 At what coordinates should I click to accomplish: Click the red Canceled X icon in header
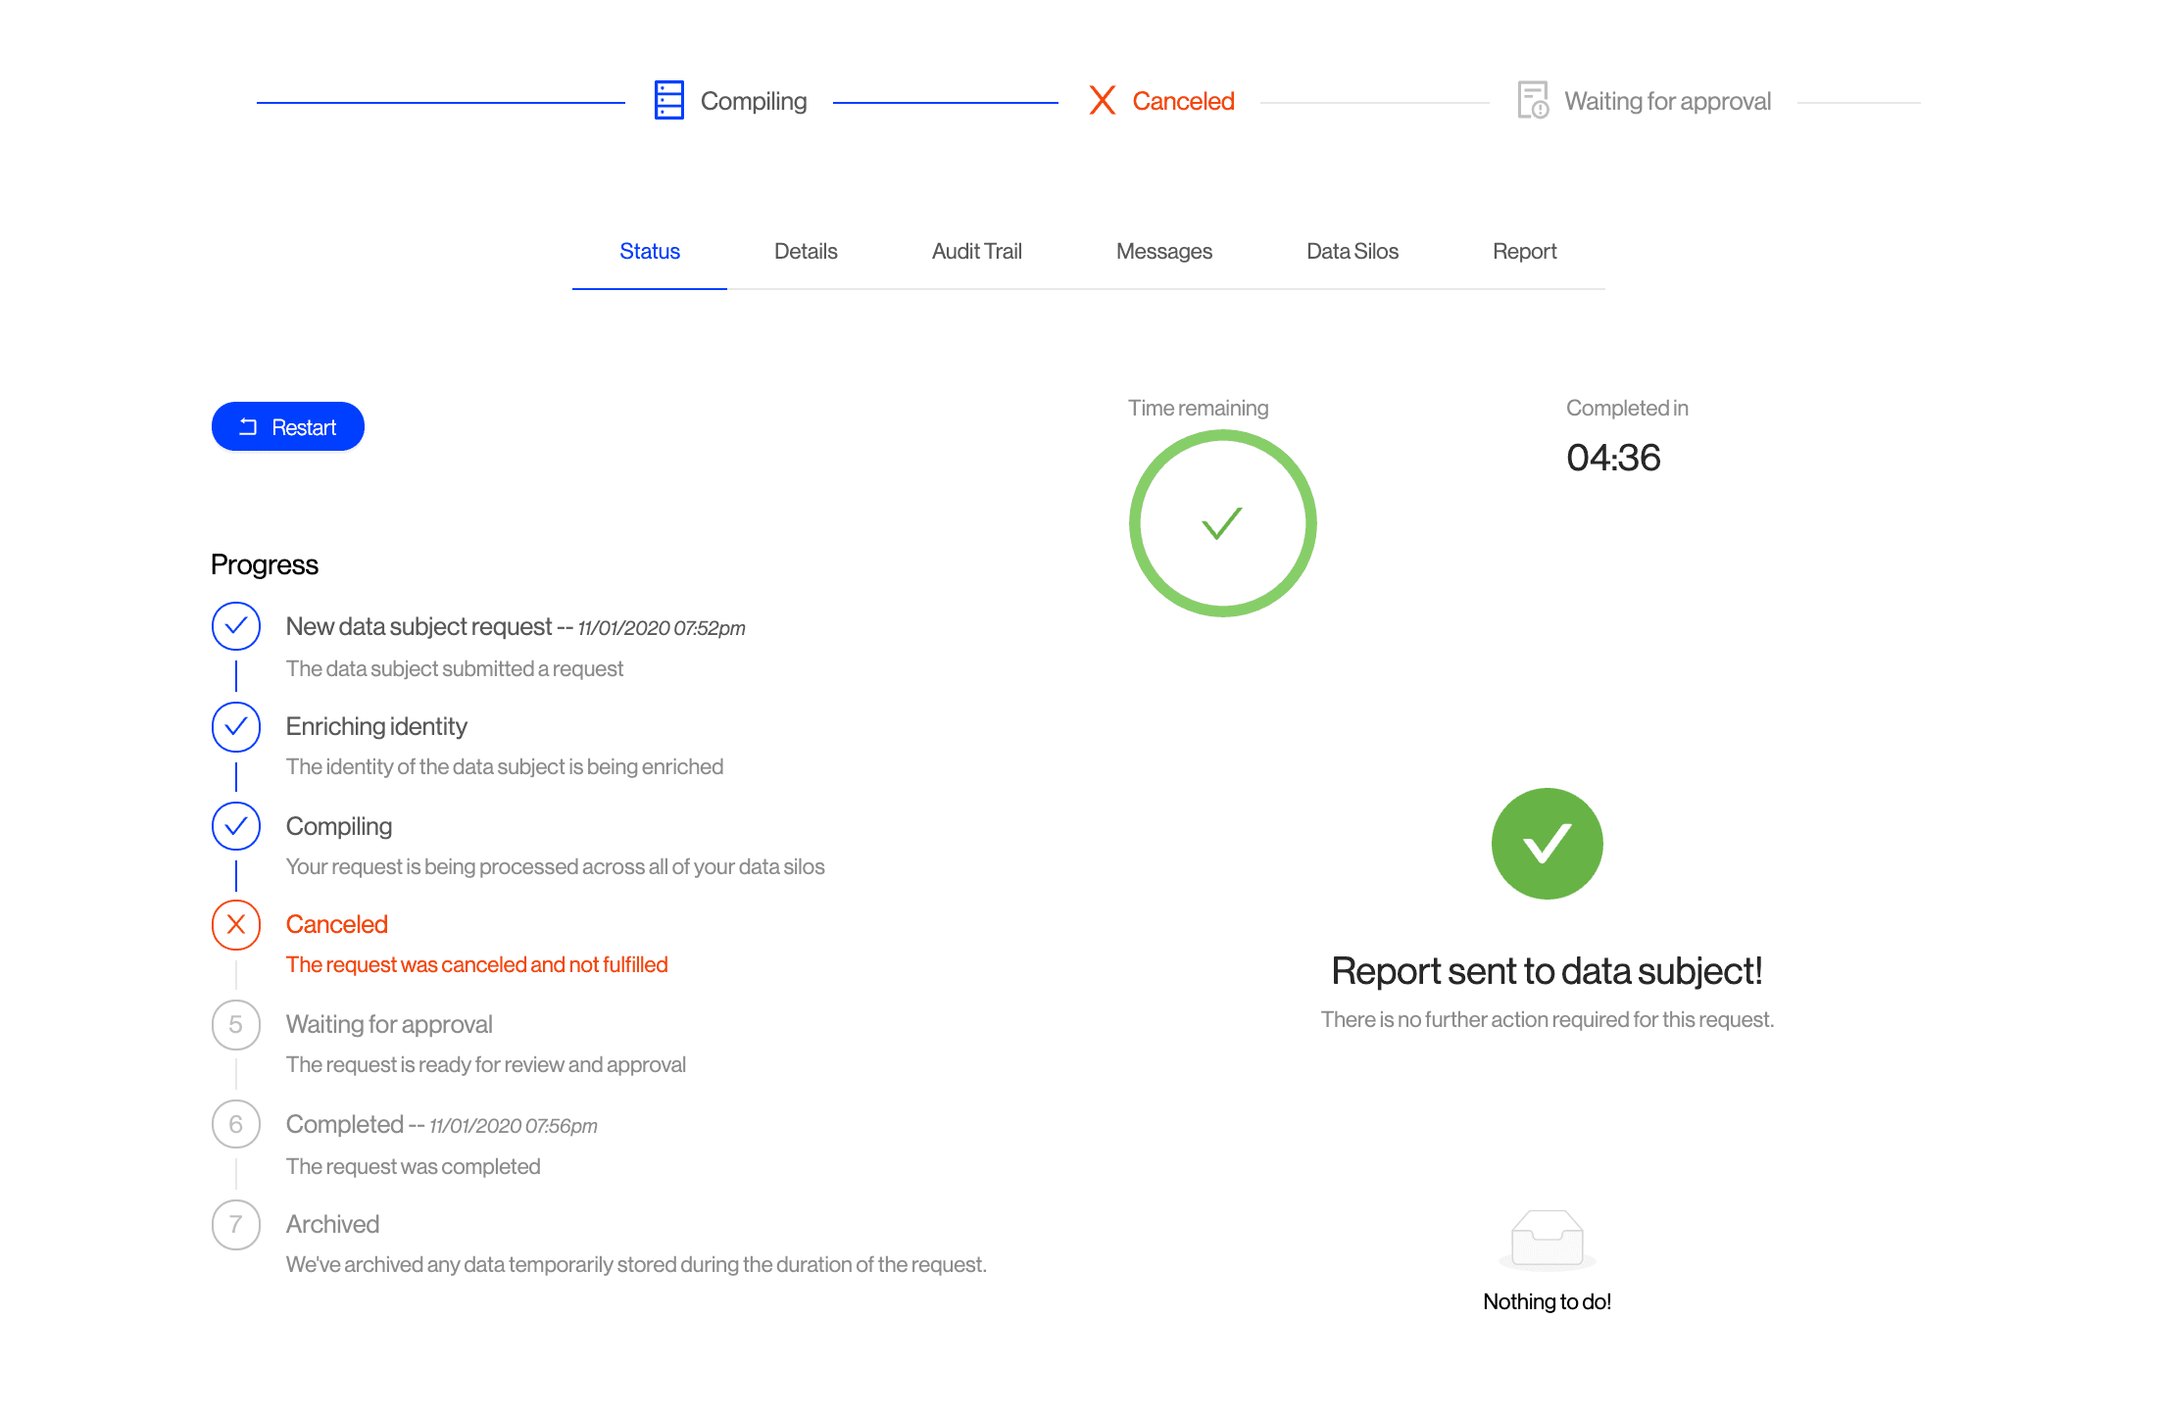click(1103, 100)
